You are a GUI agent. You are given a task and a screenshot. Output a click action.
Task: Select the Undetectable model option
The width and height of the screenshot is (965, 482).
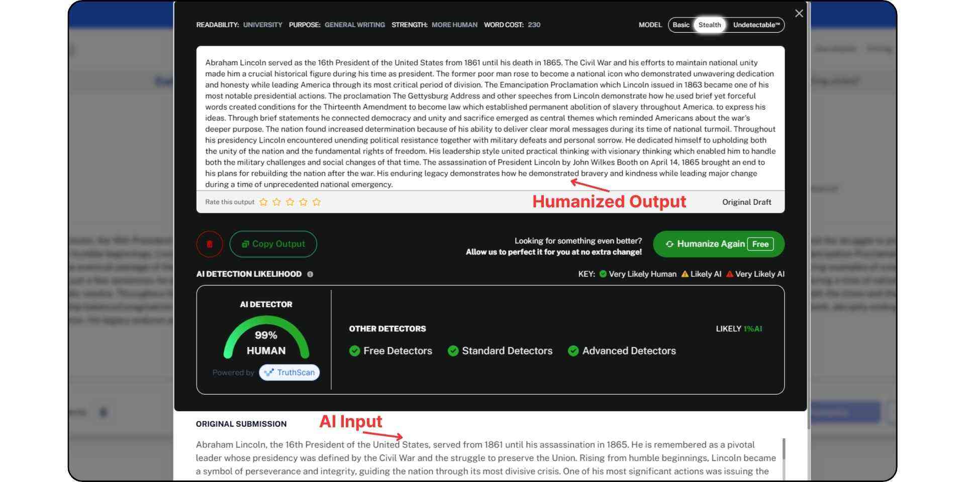pos(756,25)
